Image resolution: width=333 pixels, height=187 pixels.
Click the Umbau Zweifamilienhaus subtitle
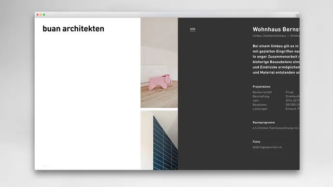tap(276, 36)
